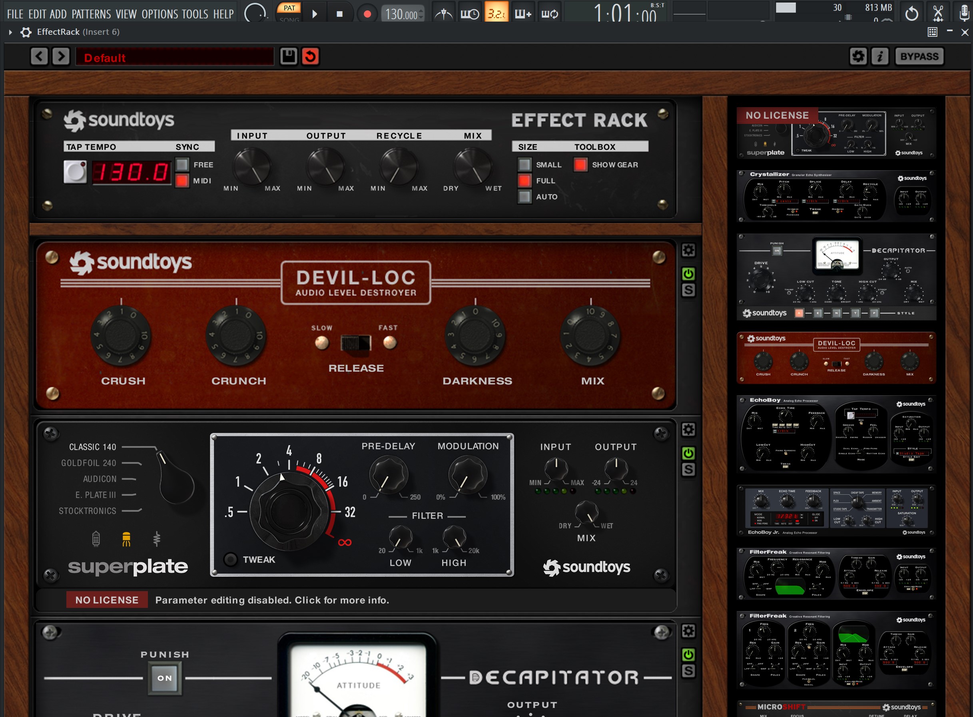Click the NO LICENSE notice in SuperPlate
This screenshot has width=973, height=717.
point(107,600)
